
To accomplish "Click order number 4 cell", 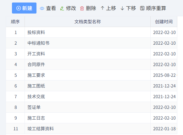I will (x=15, y=65).
